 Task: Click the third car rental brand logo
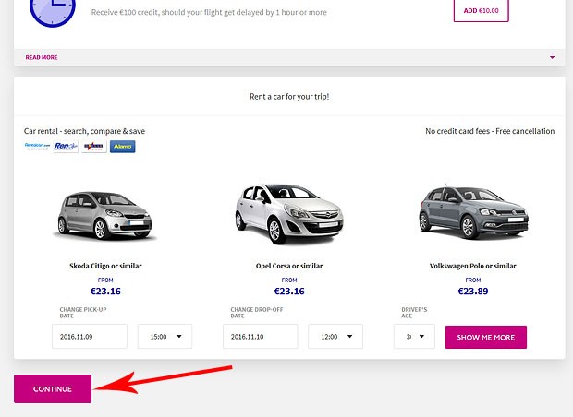pos(93,147)
